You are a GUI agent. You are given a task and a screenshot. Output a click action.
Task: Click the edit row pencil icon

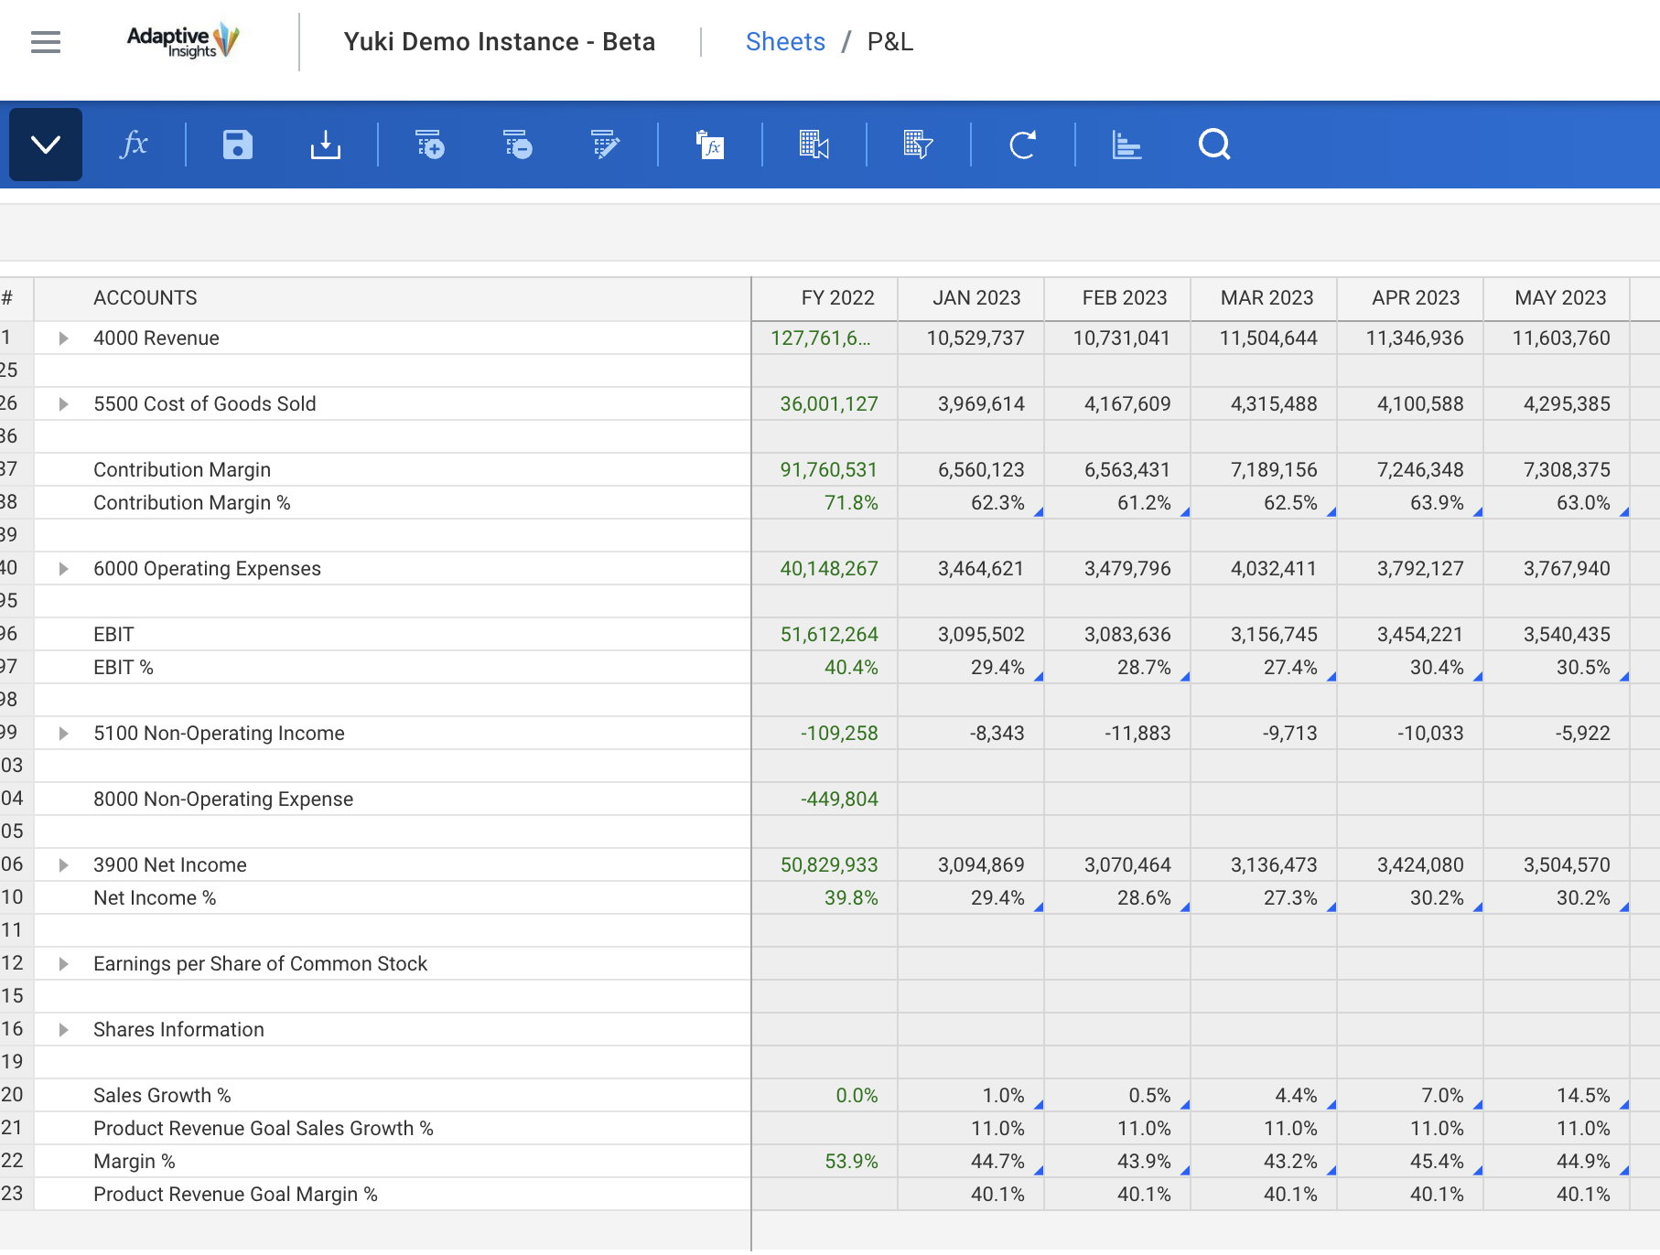(x=605, y=145)
